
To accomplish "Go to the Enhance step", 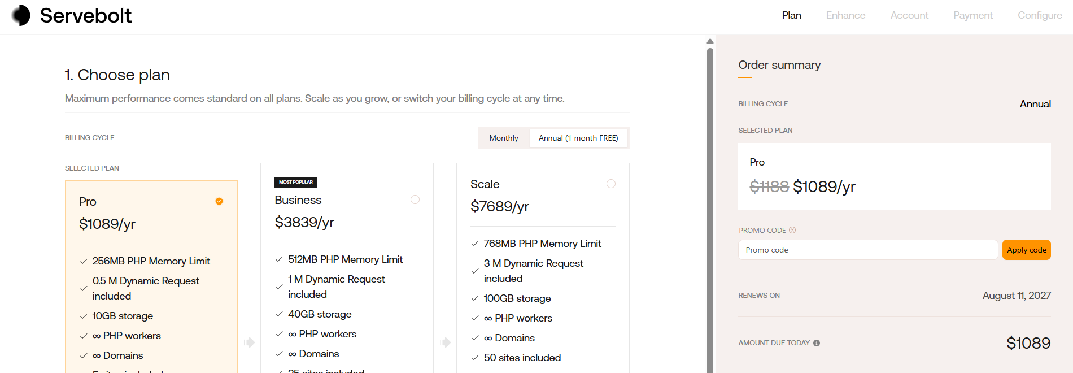I will [845, 15].
